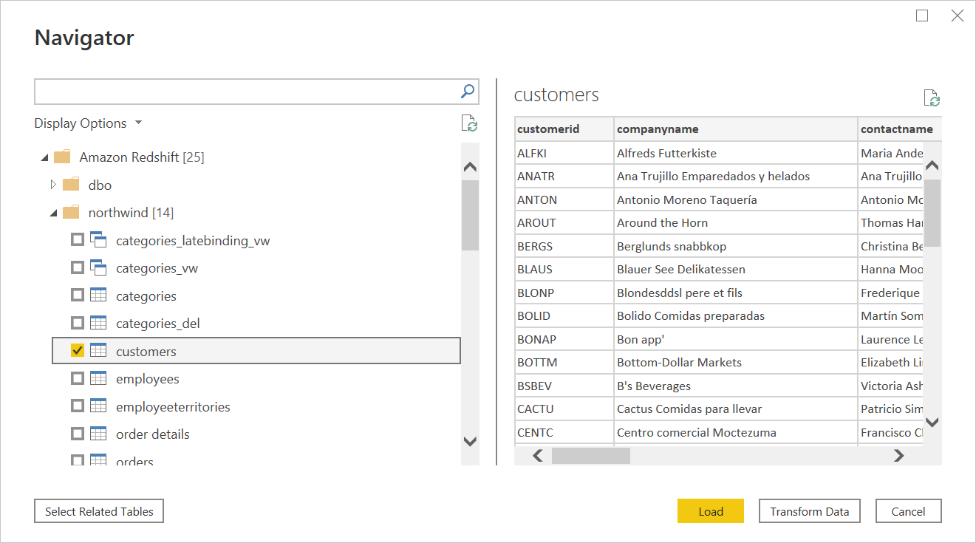Click the refresh icon above the navigator tree

pos(471,123)
